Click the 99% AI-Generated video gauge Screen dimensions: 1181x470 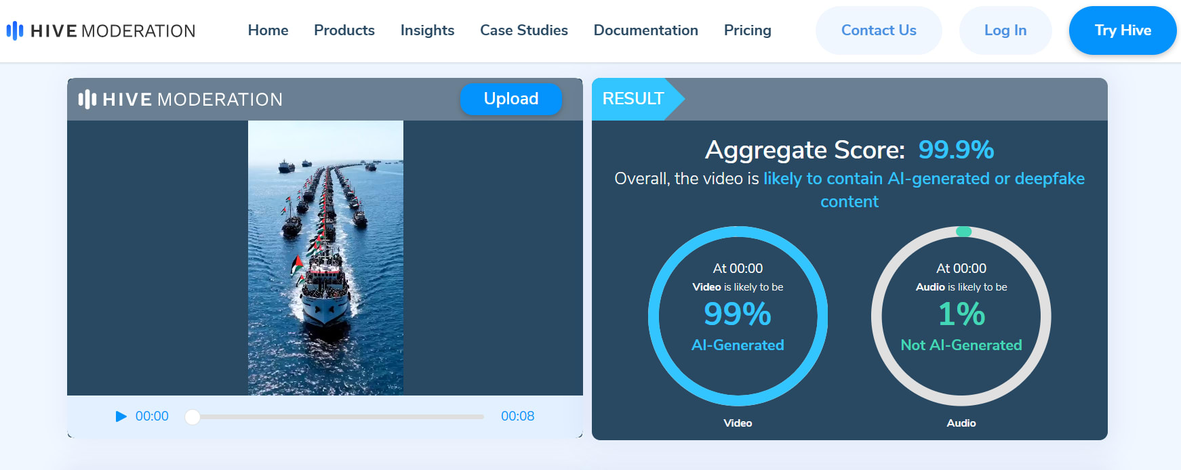point(738,316)
